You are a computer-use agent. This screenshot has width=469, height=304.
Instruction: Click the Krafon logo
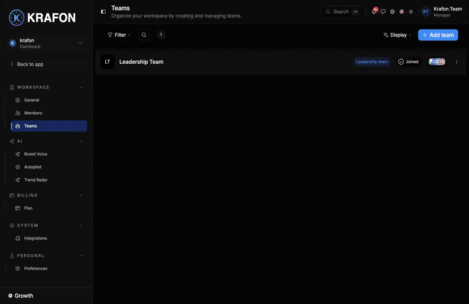coord(42,18)
